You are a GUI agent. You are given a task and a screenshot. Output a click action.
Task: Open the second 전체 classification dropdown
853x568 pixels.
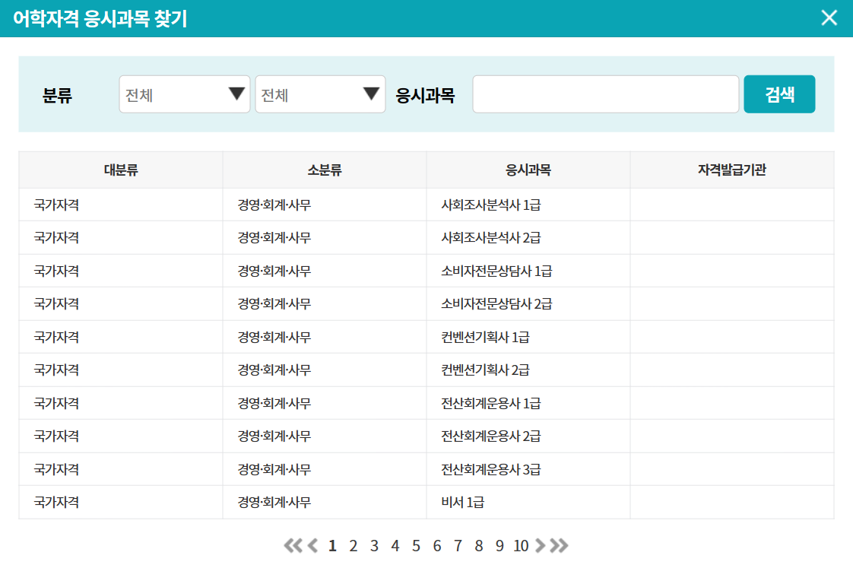319,94
